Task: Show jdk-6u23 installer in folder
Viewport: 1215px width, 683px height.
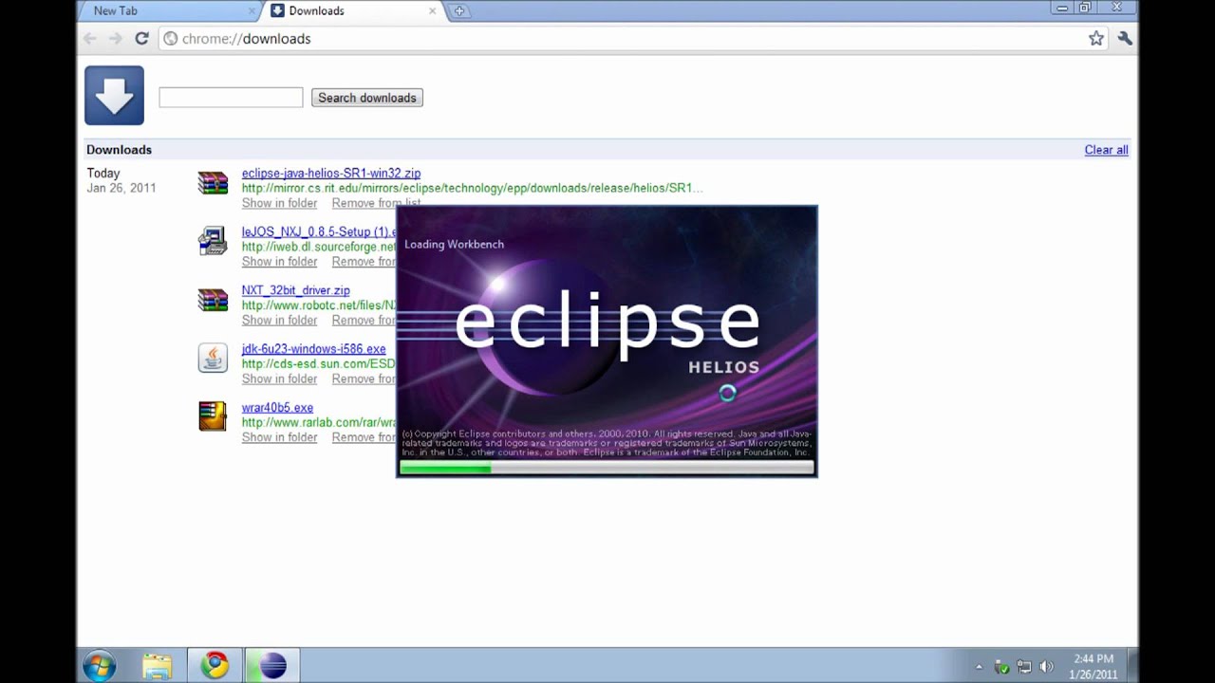Action: click(279, 378)
